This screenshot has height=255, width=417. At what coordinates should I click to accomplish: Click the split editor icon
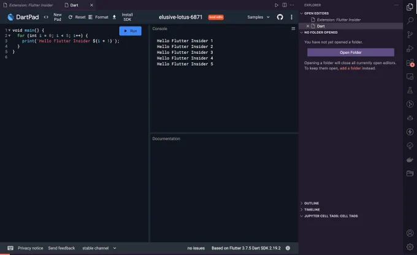point(285,5)
